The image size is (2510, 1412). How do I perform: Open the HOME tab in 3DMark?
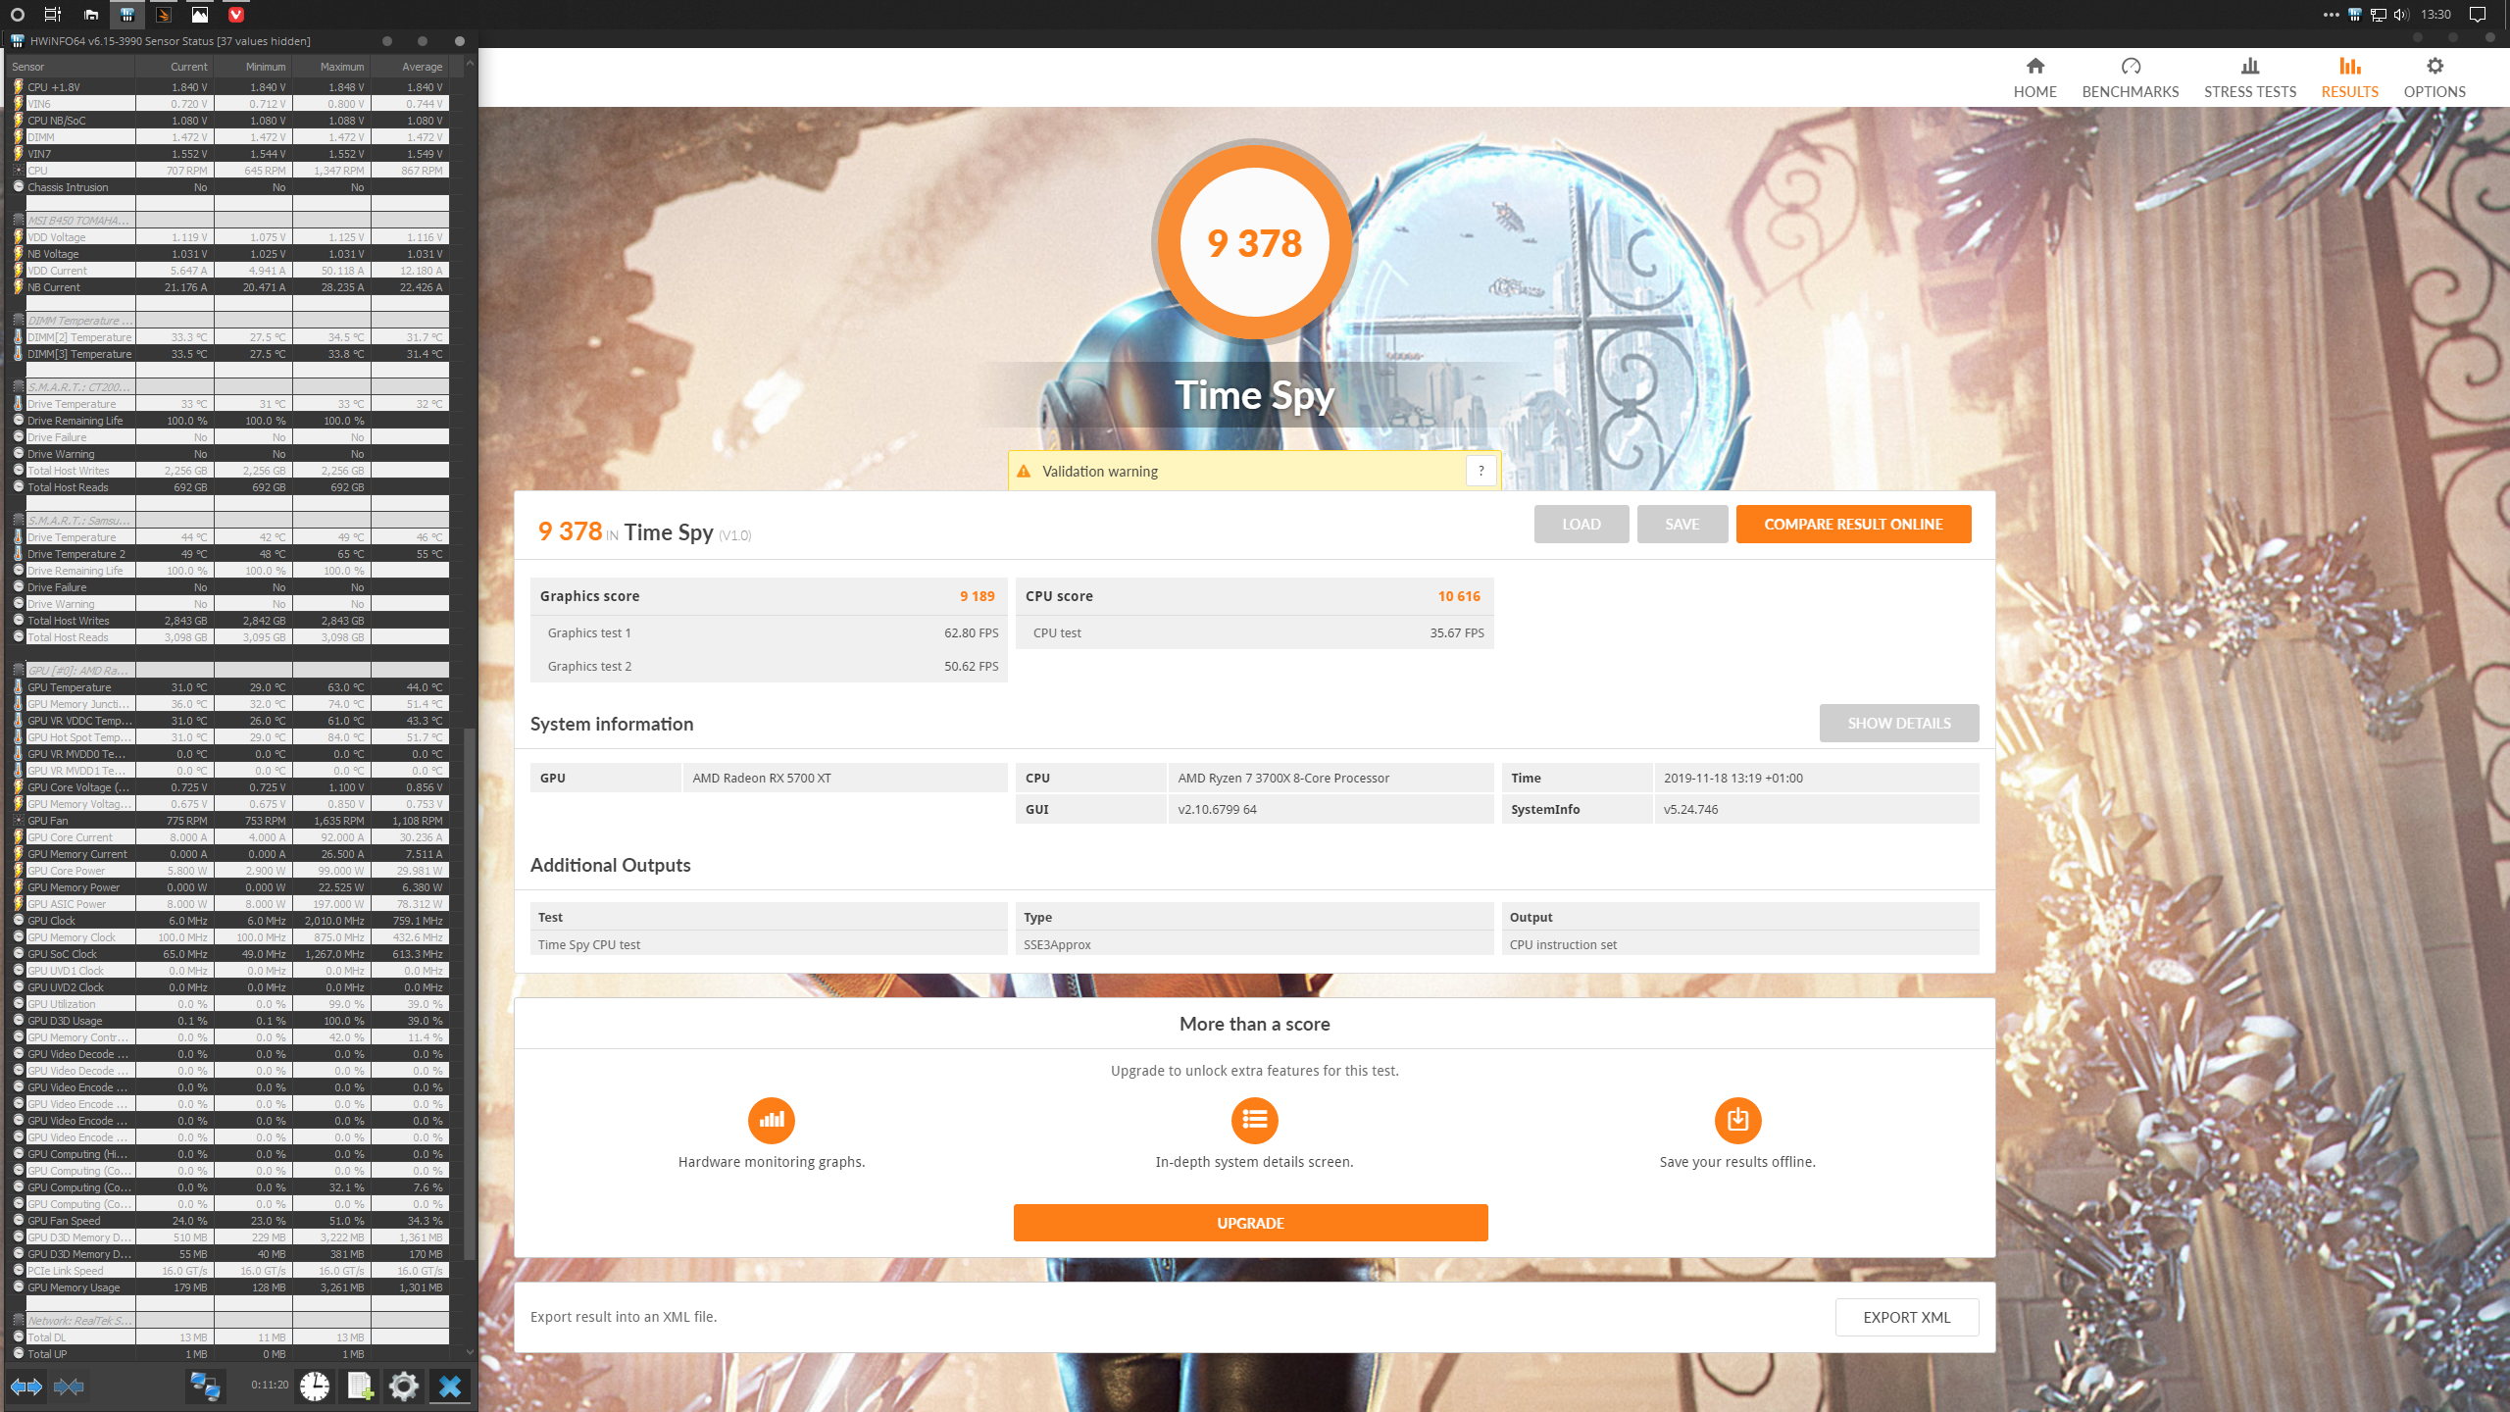(x=2034, y=77)
